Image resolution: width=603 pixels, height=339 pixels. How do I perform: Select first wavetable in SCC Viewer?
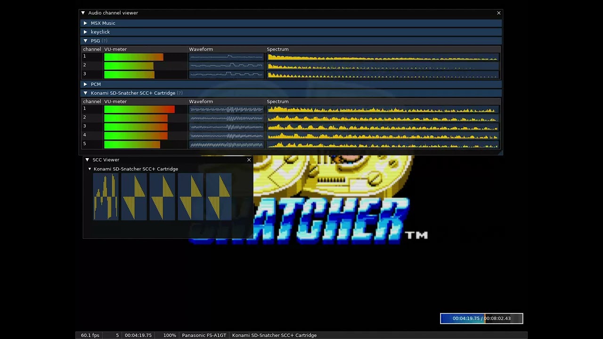pos(106,197)
